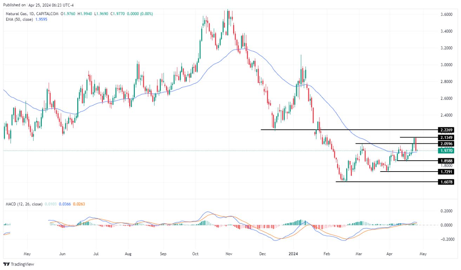Click the 1D timeframe label in the legend

(31, 14)
